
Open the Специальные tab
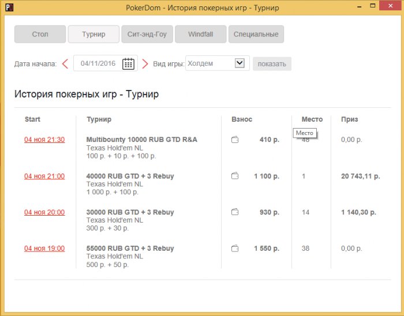256,34
